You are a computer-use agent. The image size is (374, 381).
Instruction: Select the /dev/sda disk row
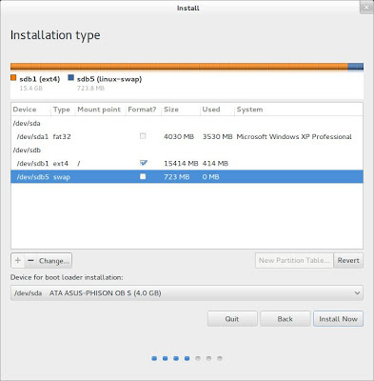point(187,123)
